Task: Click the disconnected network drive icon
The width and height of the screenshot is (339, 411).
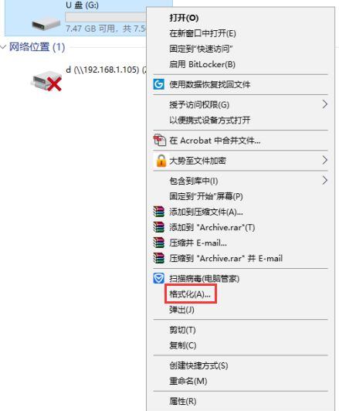Action: tap(46, 80)
